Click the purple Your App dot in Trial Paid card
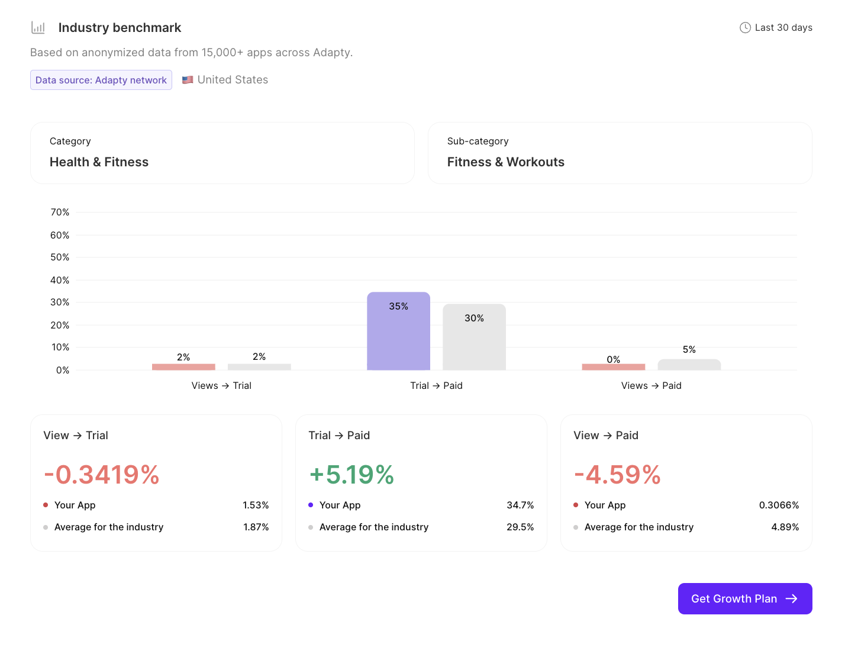 click(311, 505)
